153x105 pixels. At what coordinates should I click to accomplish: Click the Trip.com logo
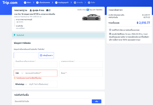coord(10,3)
